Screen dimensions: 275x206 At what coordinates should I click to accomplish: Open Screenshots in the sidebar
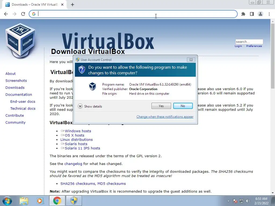(16, 80)
